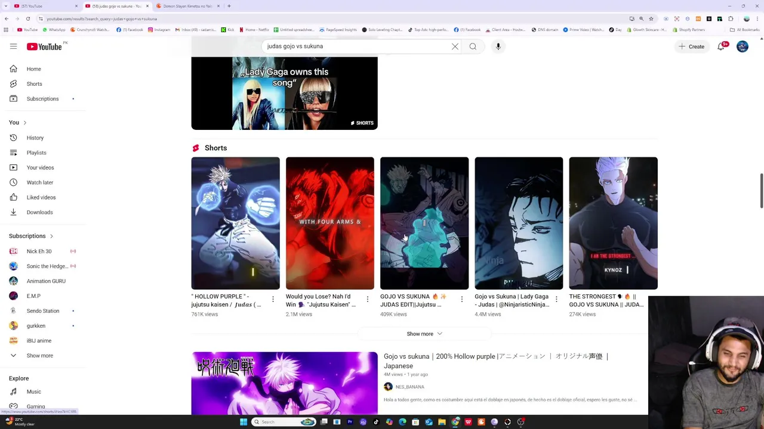This screenshot has height=429, width=764.
Task: Open the YouTube hamburger guide menu
Action: pyautogui.click(x=13, y=46)
